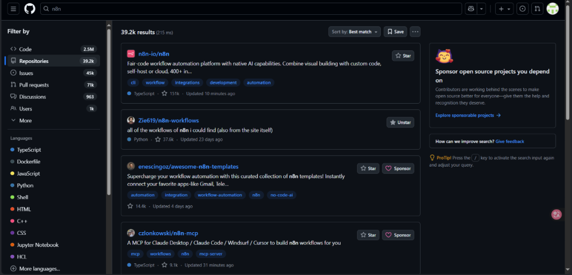Open Explore sponsorable projects link

coord(468,115)
